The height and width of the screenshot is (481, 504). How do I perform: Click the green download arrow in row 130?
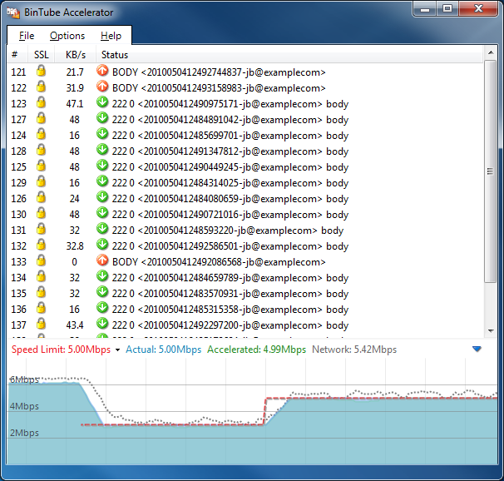pos(102,213)
